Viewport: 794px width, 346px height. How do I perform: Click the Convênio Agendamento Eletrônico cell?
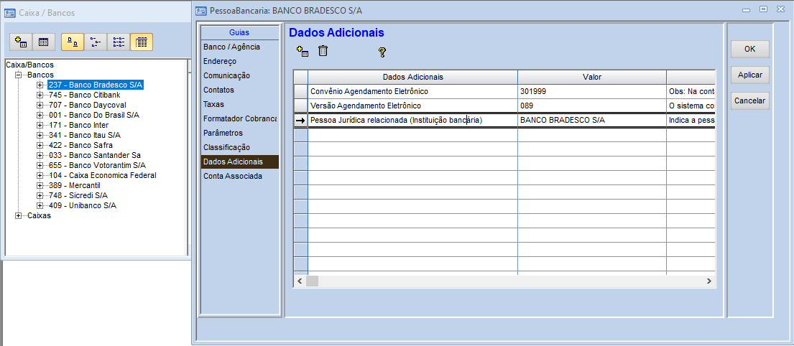coord(412,92)
